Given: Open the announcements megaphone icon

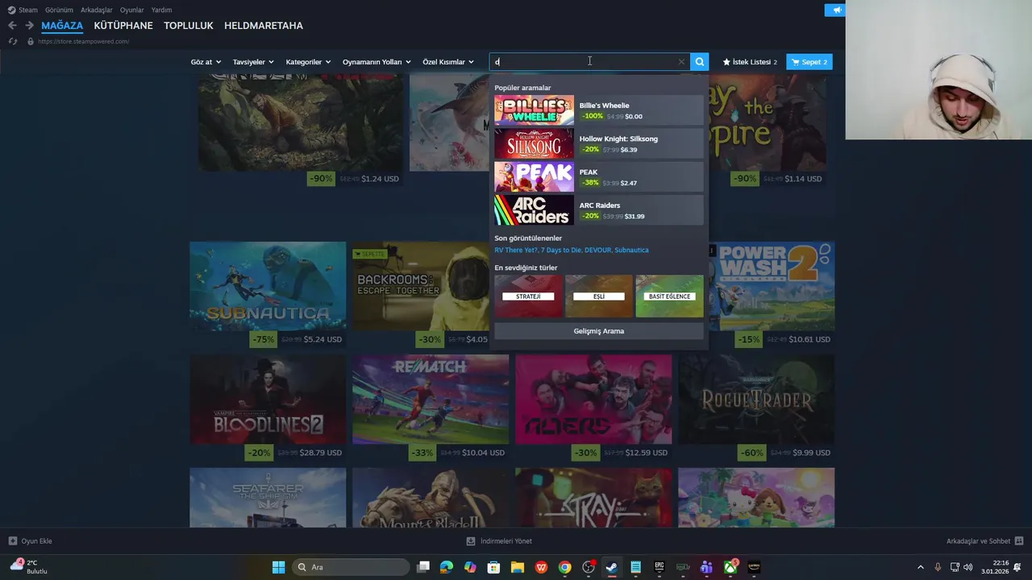Looking at the screenshot, I should click(x=835, y=10).
